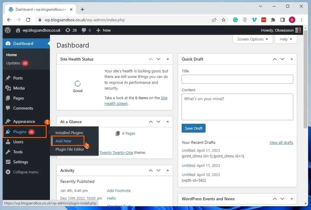Choose Installed Plugins from flyout
Viewport: 311px width, 210px height.
pos(69,133)
